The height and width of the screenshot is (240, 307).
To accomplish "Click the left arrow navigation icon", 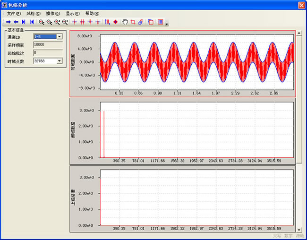I will tap(16, 22).
